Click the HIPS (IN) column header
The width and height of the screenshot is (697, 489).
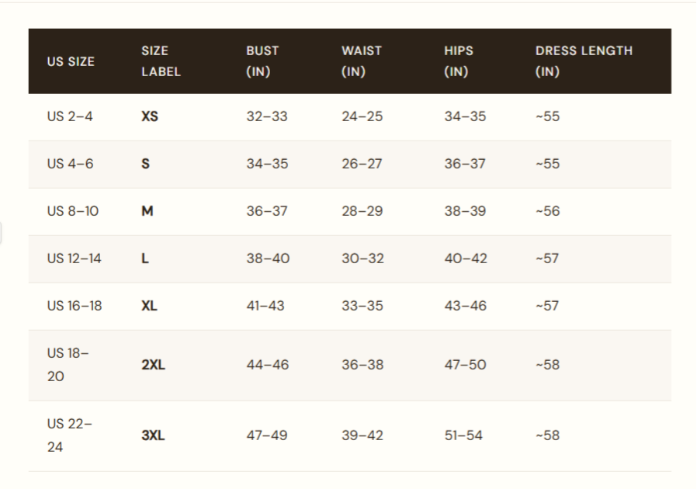(x=458, y=61)
